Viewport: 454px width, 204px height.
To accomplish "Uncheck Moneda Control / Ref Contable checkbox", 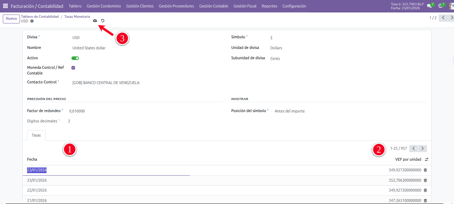I will [73, 68].
